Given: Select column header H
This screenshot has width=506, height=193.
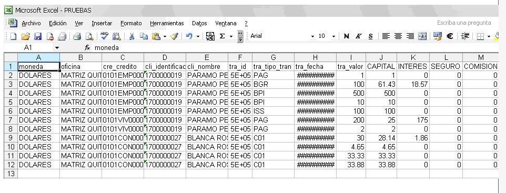Looking at the screenshot, I should (x=315, y=57).
